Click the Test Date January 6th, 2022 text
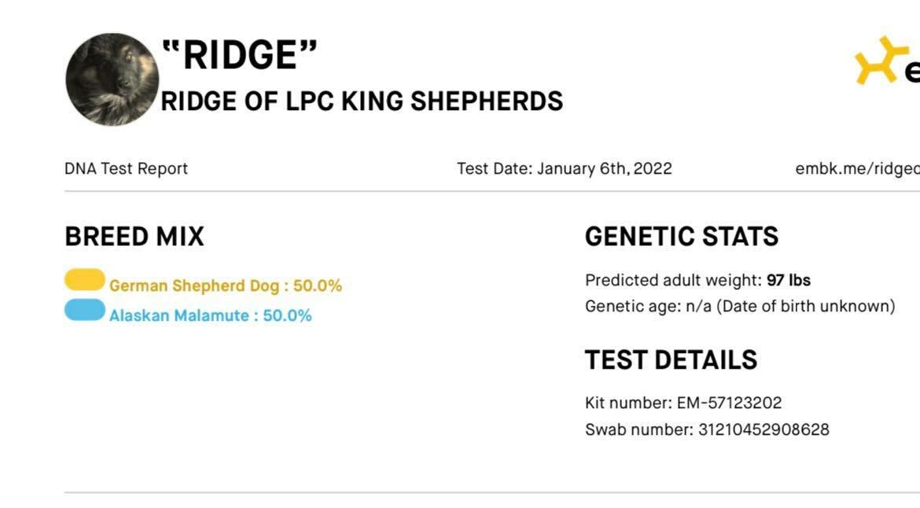This screenshot has height=508, width=920. [565, 169]
